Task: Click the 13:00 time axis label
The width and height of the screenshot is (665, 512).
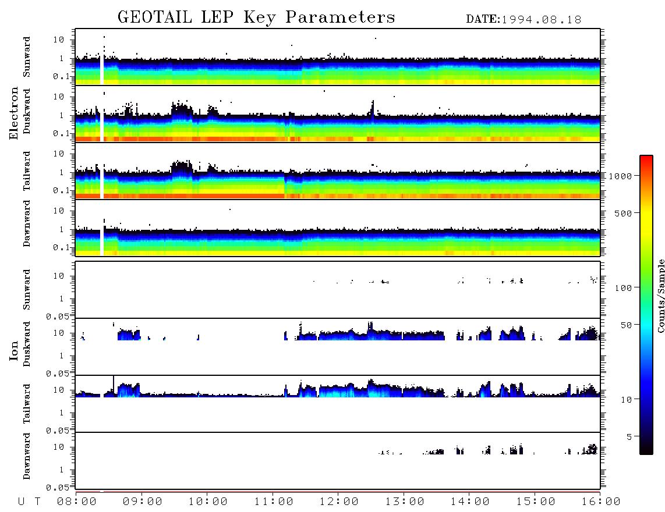Action: tap(405, 502)
